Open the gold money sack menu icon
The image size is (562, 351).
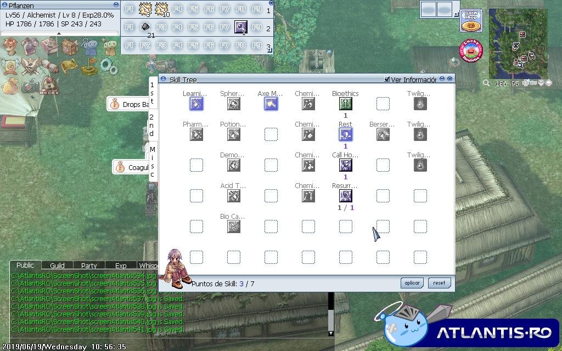[x=10, y=86]
